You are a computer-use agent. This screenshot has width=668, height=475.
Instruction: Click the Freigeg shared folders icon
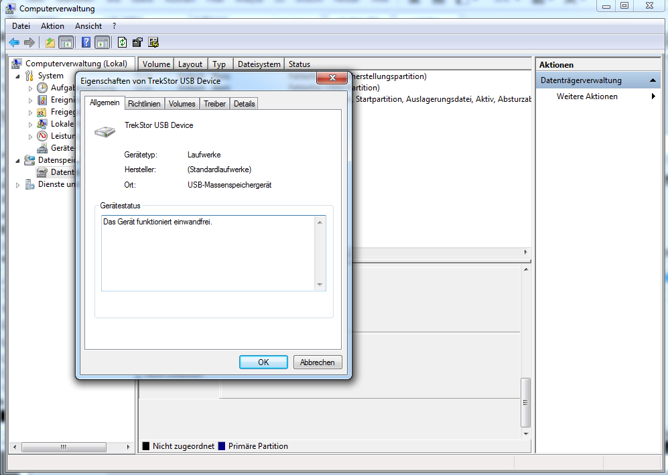coord(42,112)
